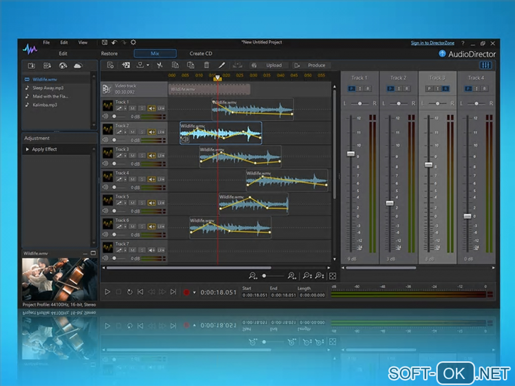
Task: Switch to the Create CD tab
Action: (200, 53)
